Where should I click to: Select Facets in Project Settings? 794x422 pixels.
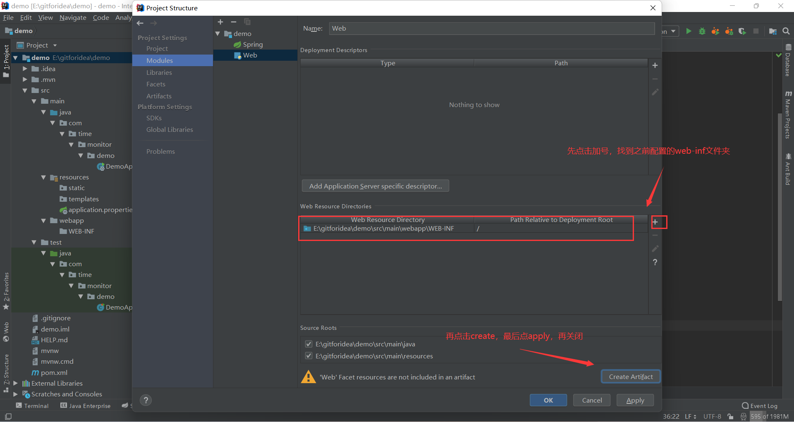156,84
